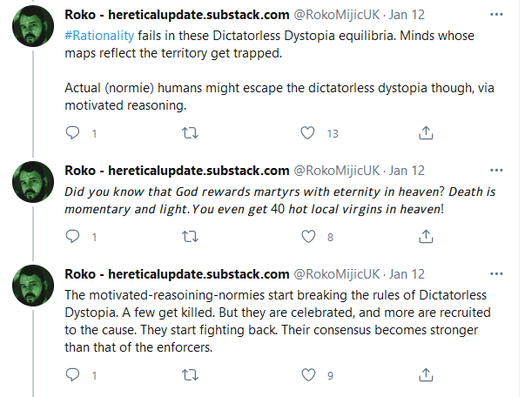Image resolution: width=525 pixels, height=397 pixels.
Task: Like the tweet with 8 likes
Action: point(306,236)
